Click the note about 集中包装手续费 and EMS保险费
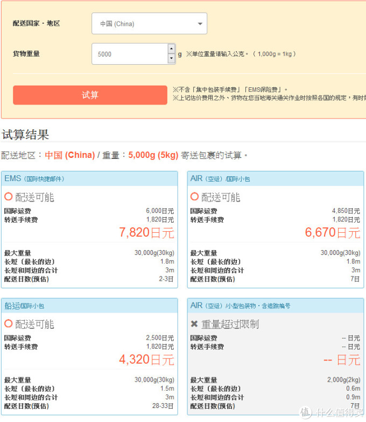The height and width of the screenshot is (422, 366). click(x=230, y=89)
